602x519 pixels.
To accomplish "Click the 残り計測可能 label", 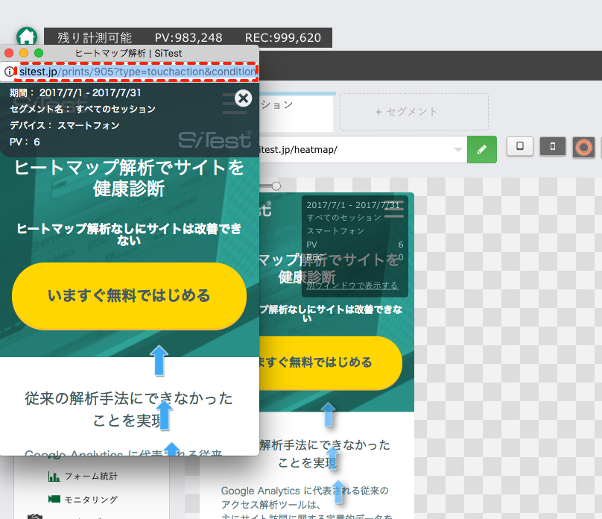I will pos(95,37).
